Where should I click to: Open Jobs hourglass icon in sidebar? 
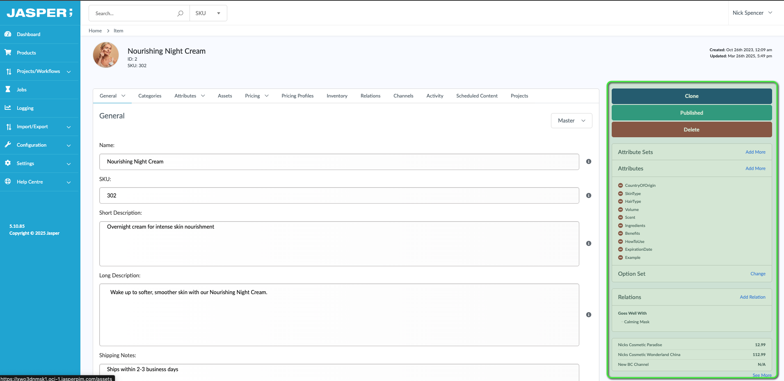[8, 89]
